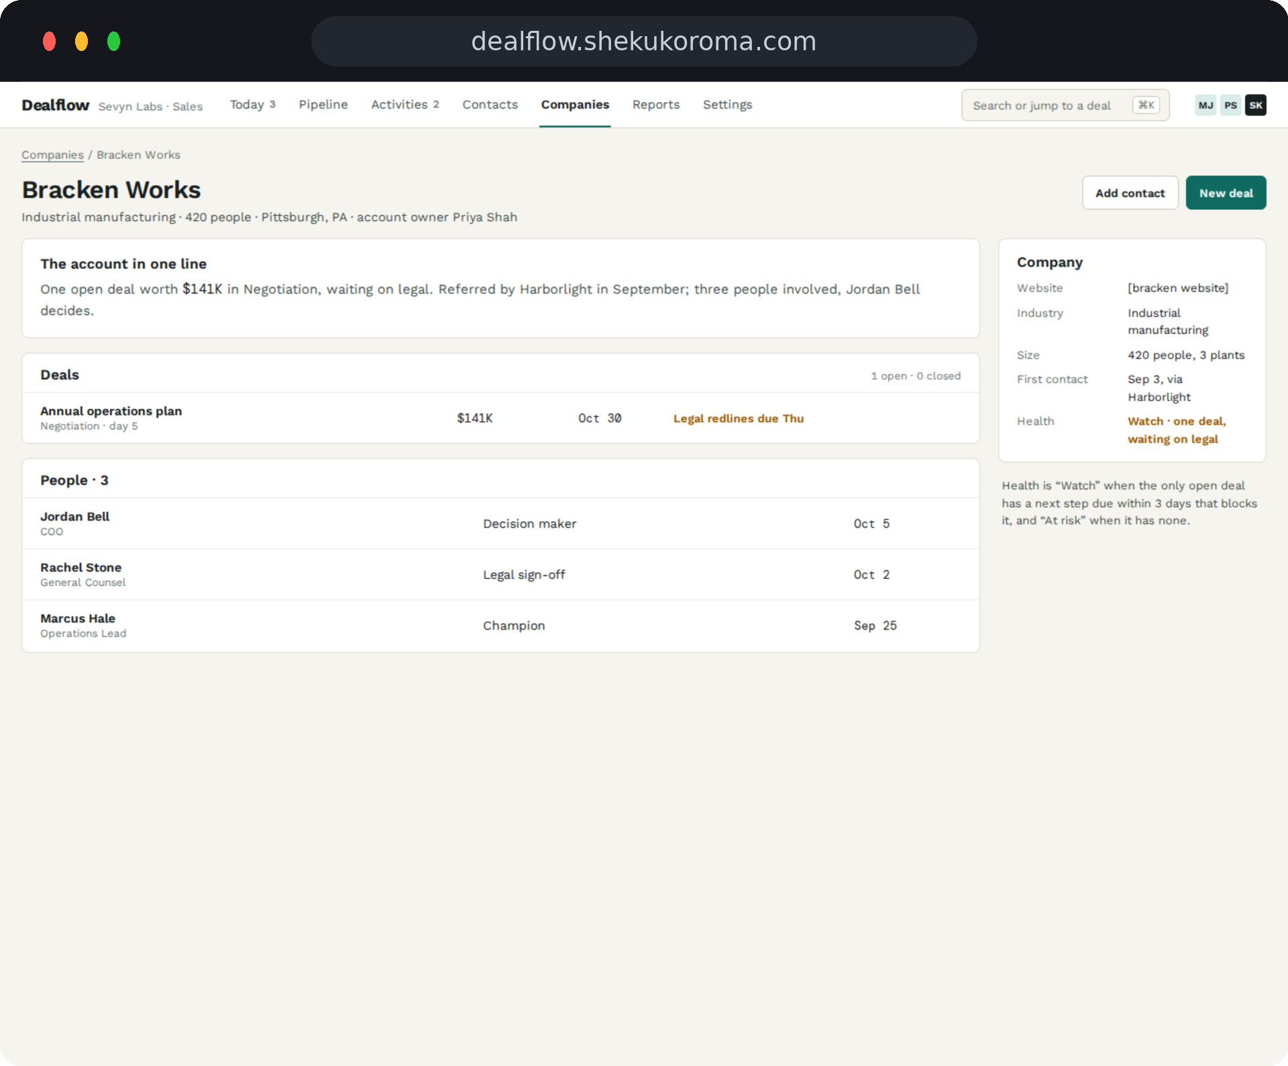Click the 1 open · 0 closed summary
Screen dimensions: 1288x1066
point(916,376)
